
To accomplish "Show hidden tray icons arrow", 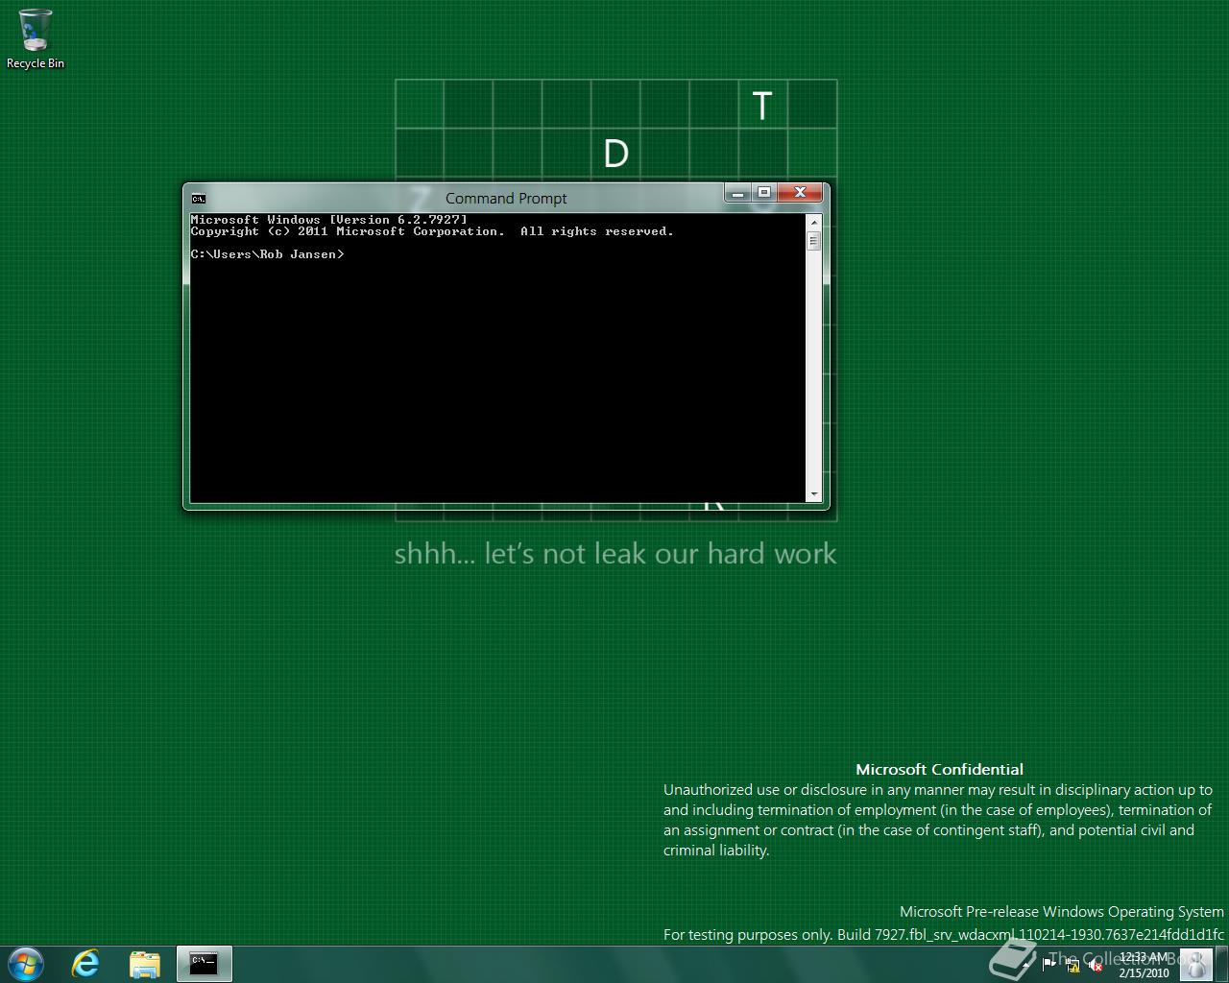I will (1025, 965).
